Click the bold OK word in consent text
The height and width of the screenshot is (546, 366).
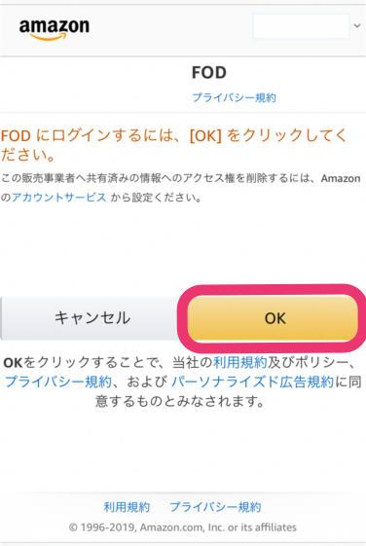coord(13,363)
